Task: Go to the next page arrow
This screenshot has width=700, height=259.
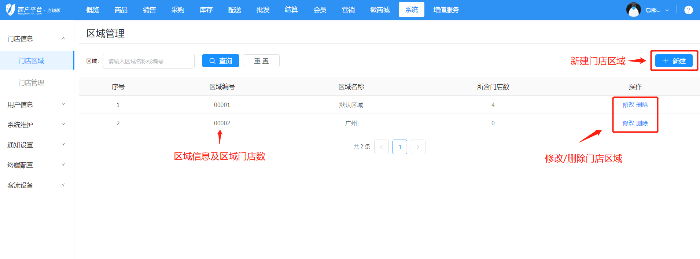Action: [x=418, y=147]
